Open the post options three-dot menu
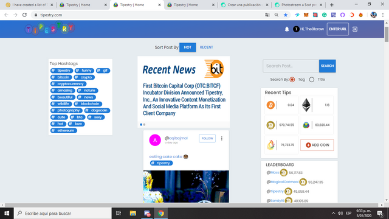Image resolution: width=389 pixels, height=219 pixels. (x=221, y=139)
